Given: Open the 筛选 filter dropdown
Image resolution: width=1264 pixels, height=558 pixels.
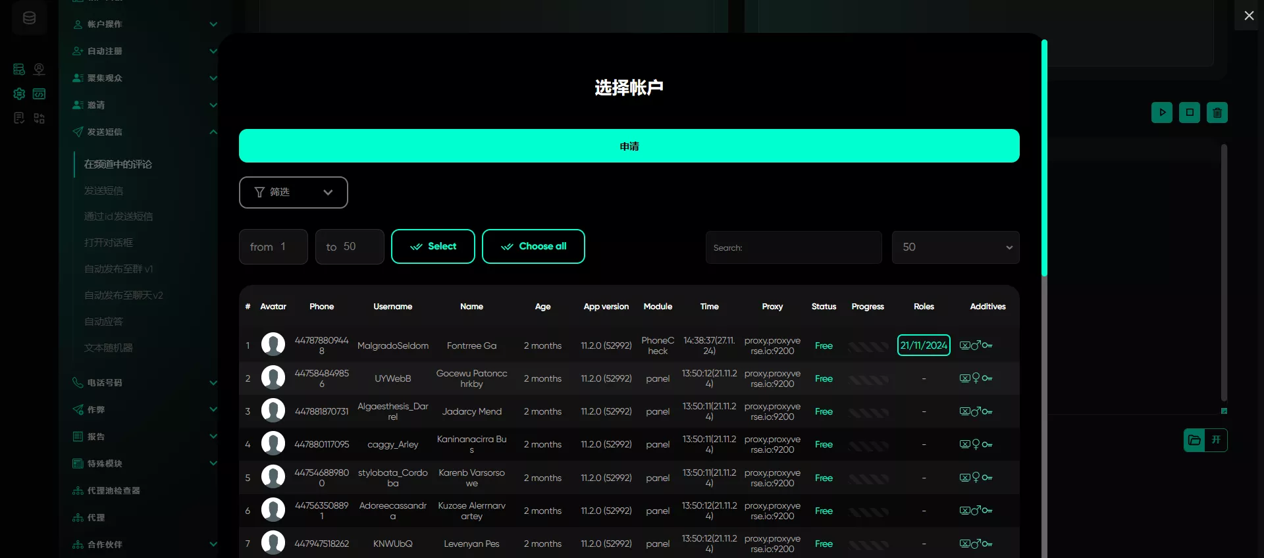Looking at the screenshot, I should point(294,192).
